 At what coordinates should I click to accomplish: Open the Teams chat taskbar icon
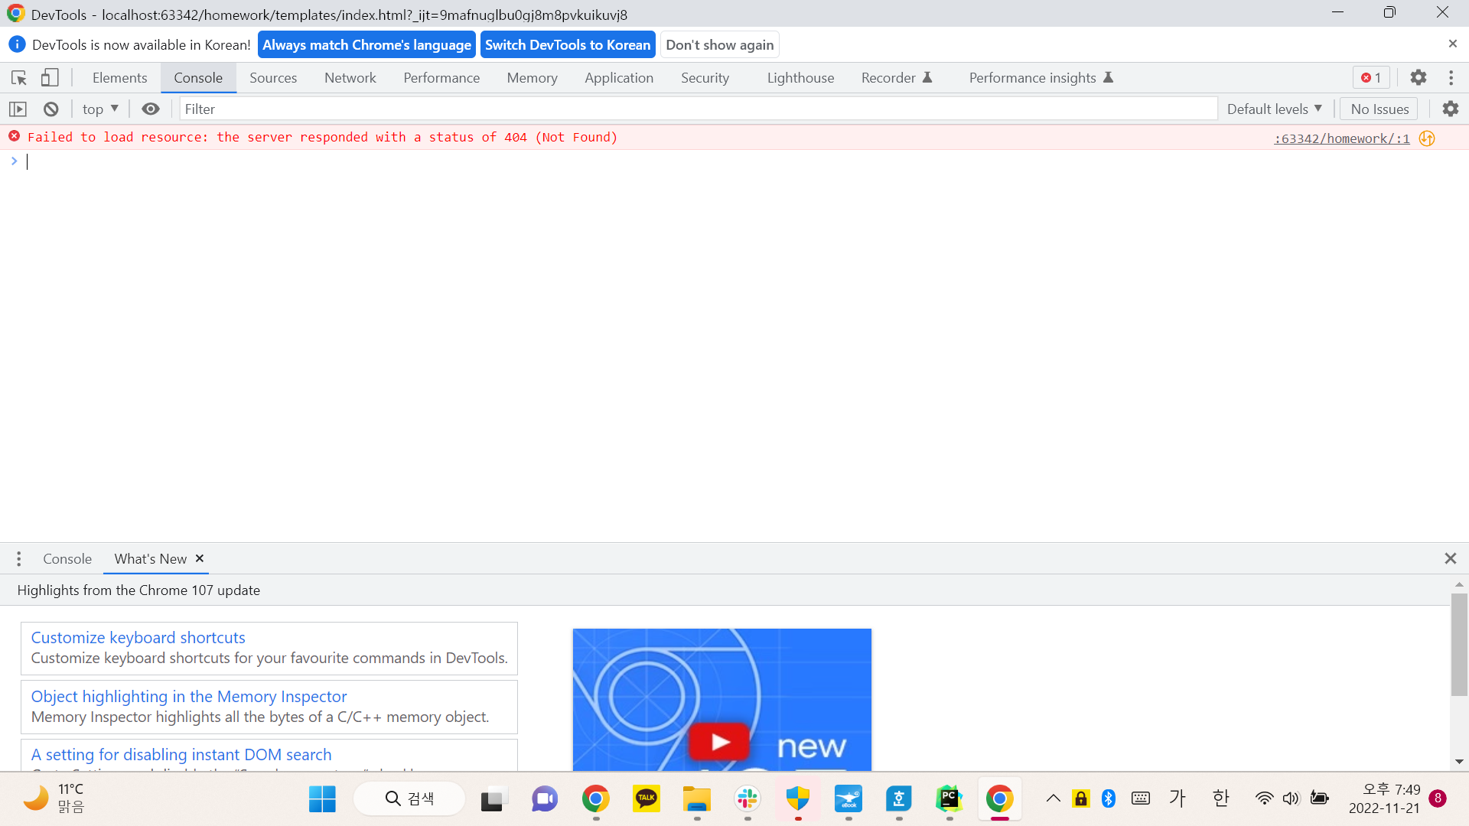(x=544, y=799)
